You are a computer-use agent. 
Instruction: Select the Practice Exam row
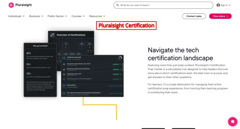tap(92, 86)
